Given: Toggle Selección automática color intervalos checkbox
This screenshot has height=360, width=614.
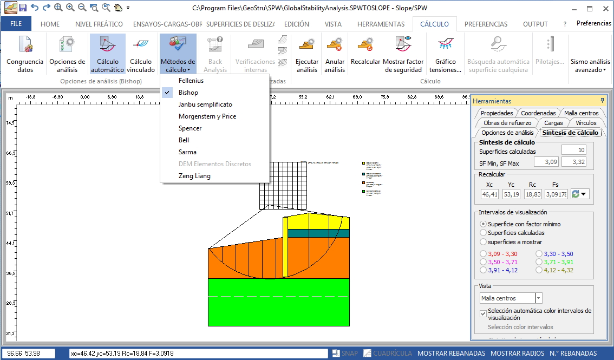Looking at the screenshot, I should tap(484, 313).
